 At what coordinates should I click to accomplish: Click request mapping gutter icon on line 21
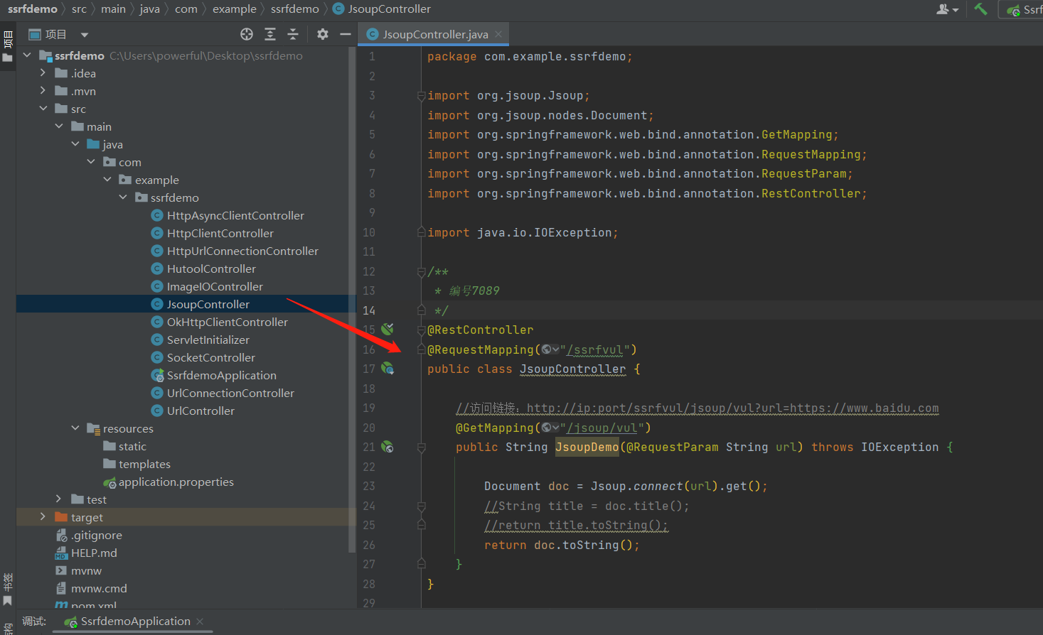coord(387,447)
